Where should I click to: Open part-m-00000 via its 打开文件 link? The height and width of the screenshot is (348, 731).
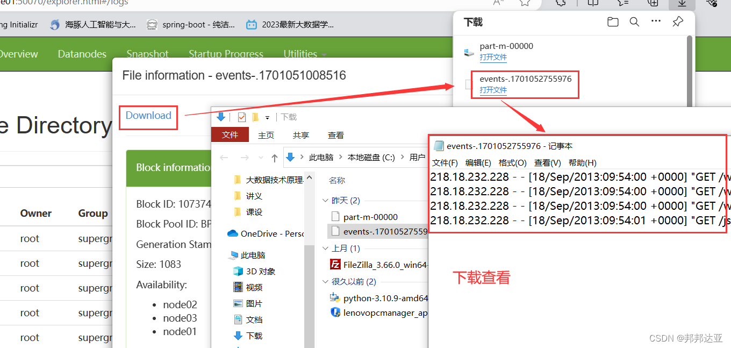click(x=493, y=58)
